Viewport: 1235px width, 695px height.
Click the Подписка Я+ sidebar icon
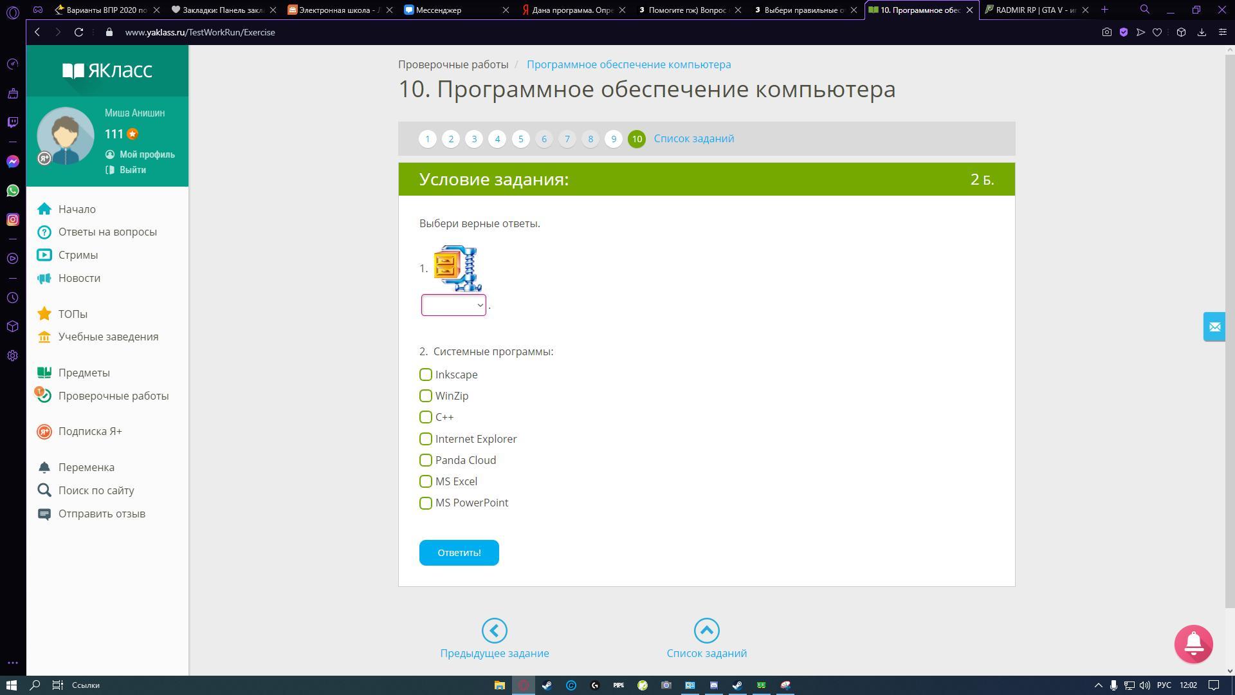click(x=45, y=431)
